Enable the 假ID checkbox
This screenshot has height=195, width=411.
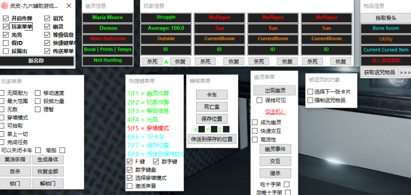pos(6,43)
